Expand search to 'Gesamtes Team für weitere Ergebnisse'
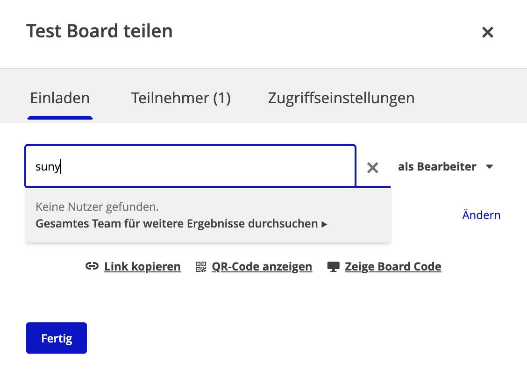 pos(177,224)
